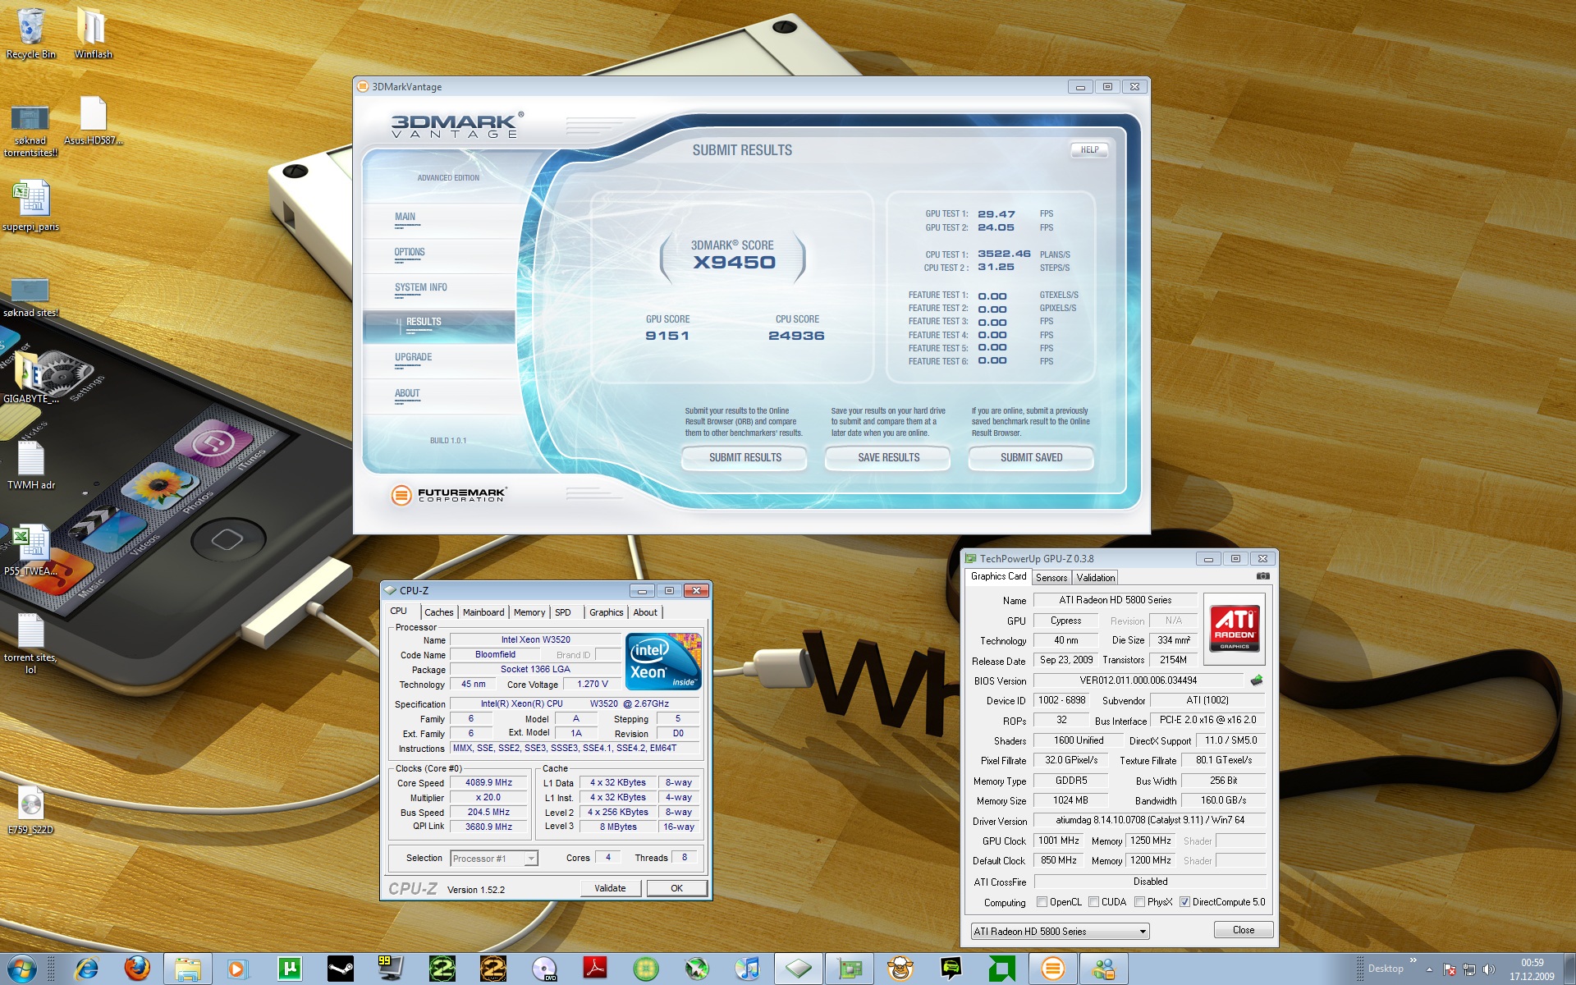The image size is (1576, 985).
Task: Click the X9450 3DMark score
Action: (734, 263)
